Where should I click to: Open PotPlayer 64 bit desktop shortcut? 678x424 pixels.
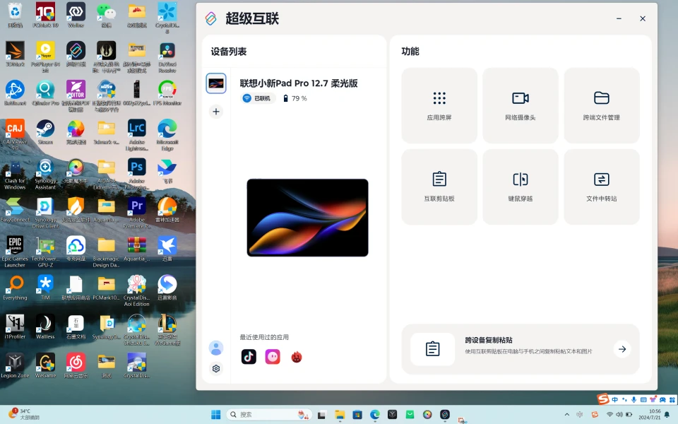45,57
